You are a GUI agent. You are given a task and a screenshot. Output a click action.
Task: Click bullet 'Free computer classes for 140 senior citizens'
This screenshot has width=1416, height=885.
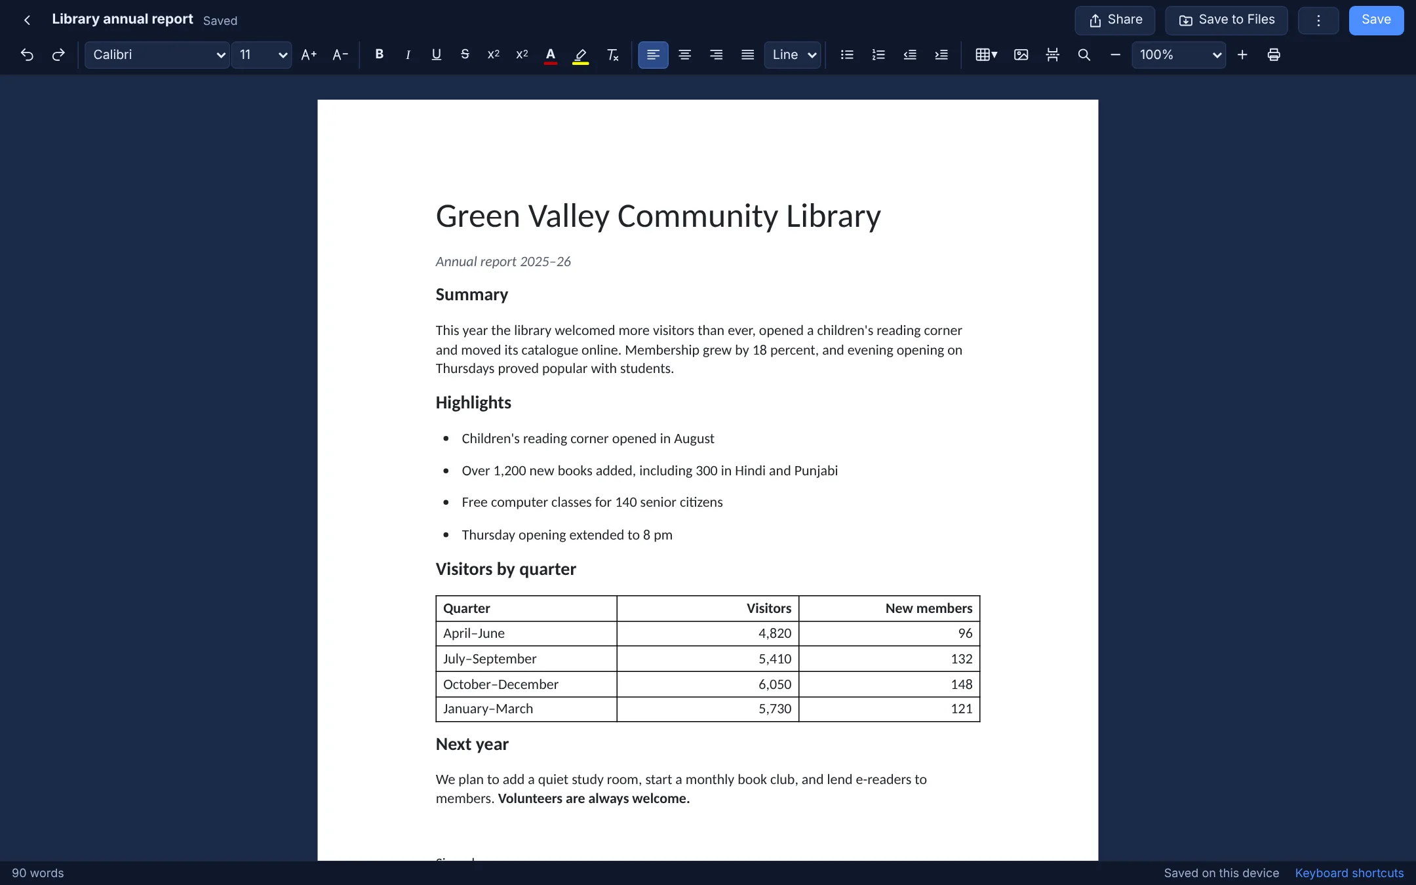pos(592,502)
